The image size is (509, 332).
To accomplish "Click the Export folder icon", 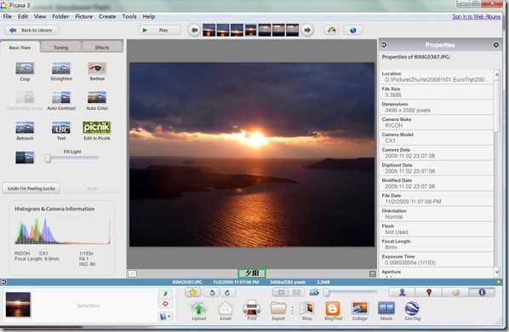I will click(x=278, y=308).
